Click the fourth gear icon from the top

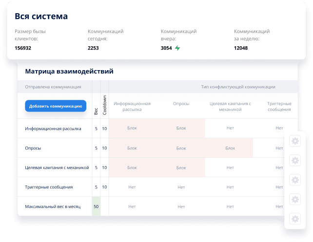point(294,199)
